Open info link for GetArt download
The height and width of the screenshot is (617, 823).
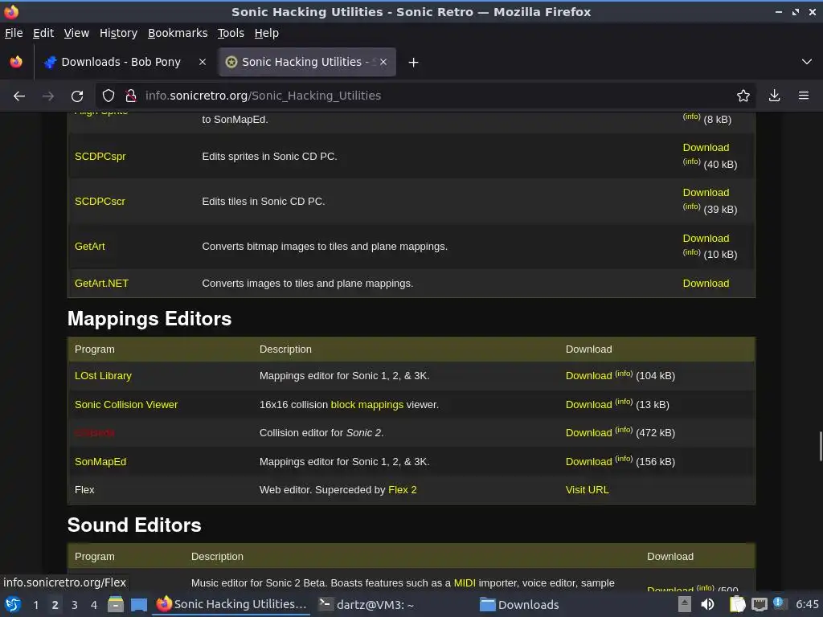tap(692, 252)
